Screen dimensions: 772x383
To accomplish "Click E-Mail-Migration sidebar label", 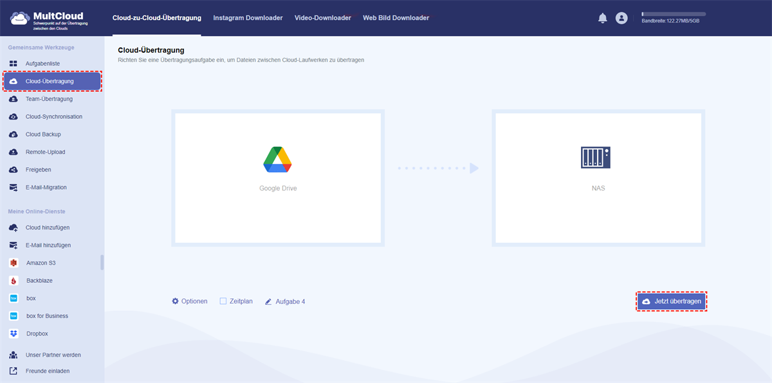I will click(46, 188).
